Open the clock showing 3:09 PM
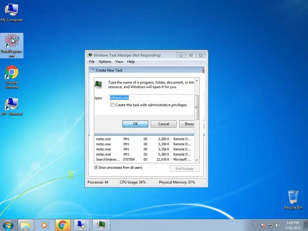The width and height of the screenshot is (308, 231). (293, 225)
